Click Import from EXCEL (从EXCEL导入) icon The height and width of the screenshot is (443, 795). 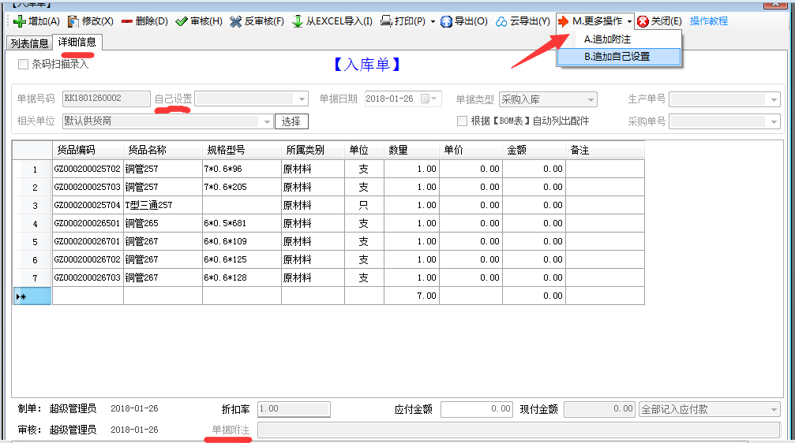tap(298, 21)
